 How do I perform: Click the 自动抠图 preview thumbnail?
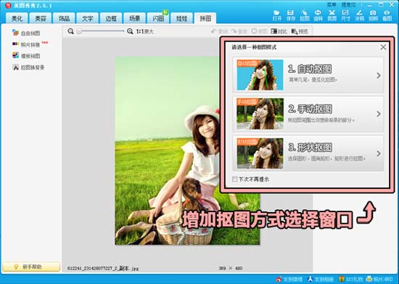click(260, 75)
